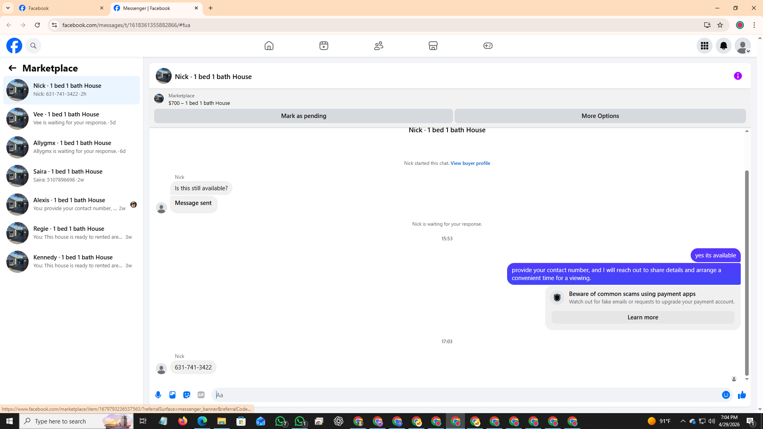763x429 pixels.
Task: Open the View buyer profile link
Action: point(470,163)
